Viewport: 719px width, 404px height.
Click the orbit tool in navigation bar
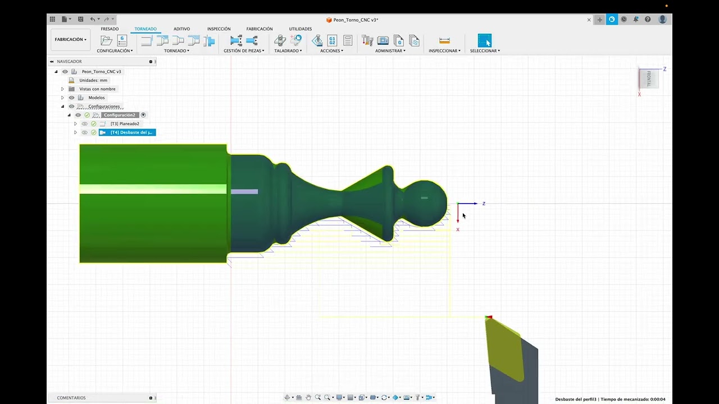pyautogui.click(x=288, y=397)
